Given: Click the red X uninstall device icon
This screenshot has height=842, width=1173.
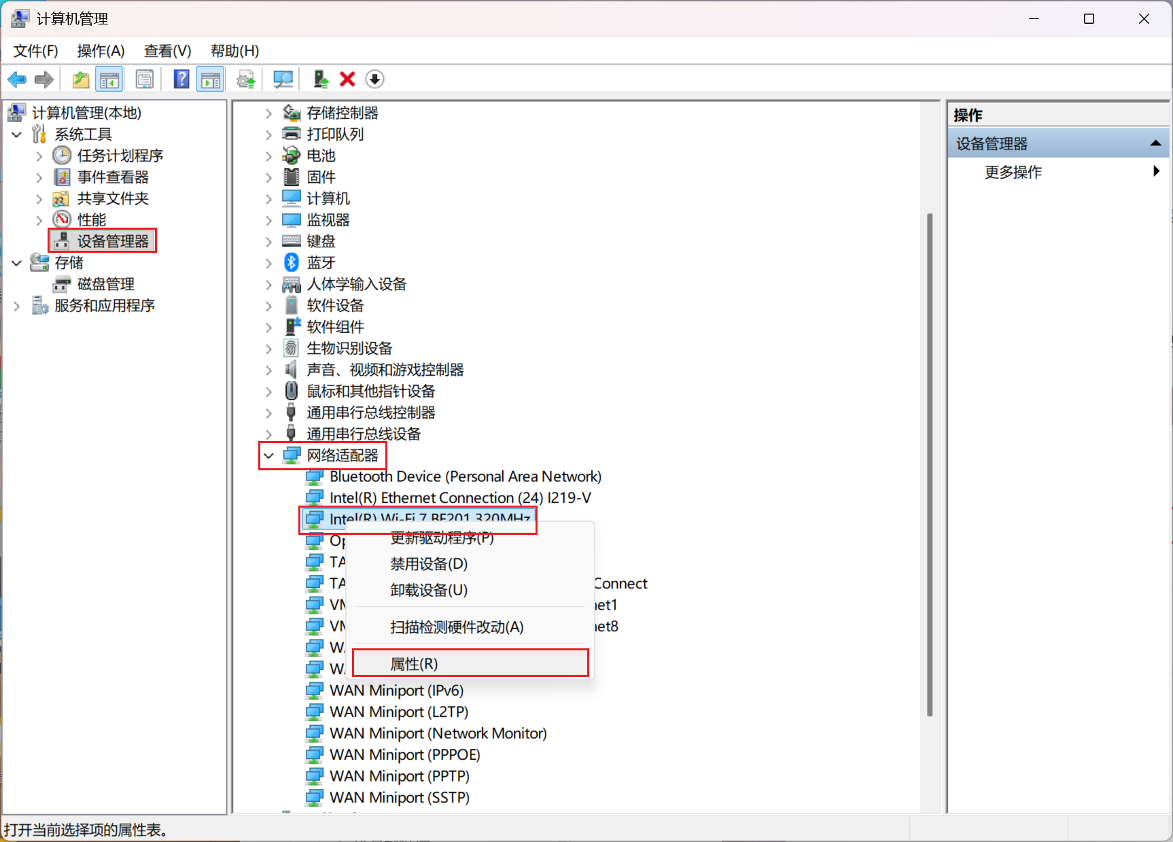Looking at the screenshot, I should tap(347, 80).
